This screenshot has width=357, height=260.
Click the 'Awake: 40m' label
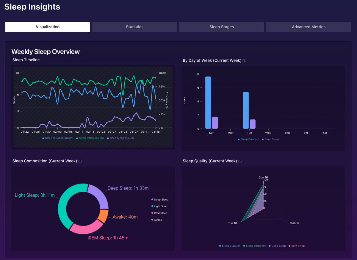125,217
